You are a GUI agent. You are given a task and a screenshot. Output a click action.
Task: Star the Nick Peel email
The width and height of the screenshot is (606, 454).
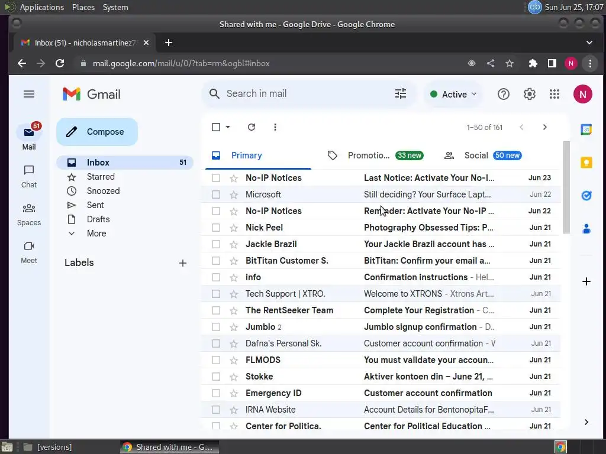233,228
